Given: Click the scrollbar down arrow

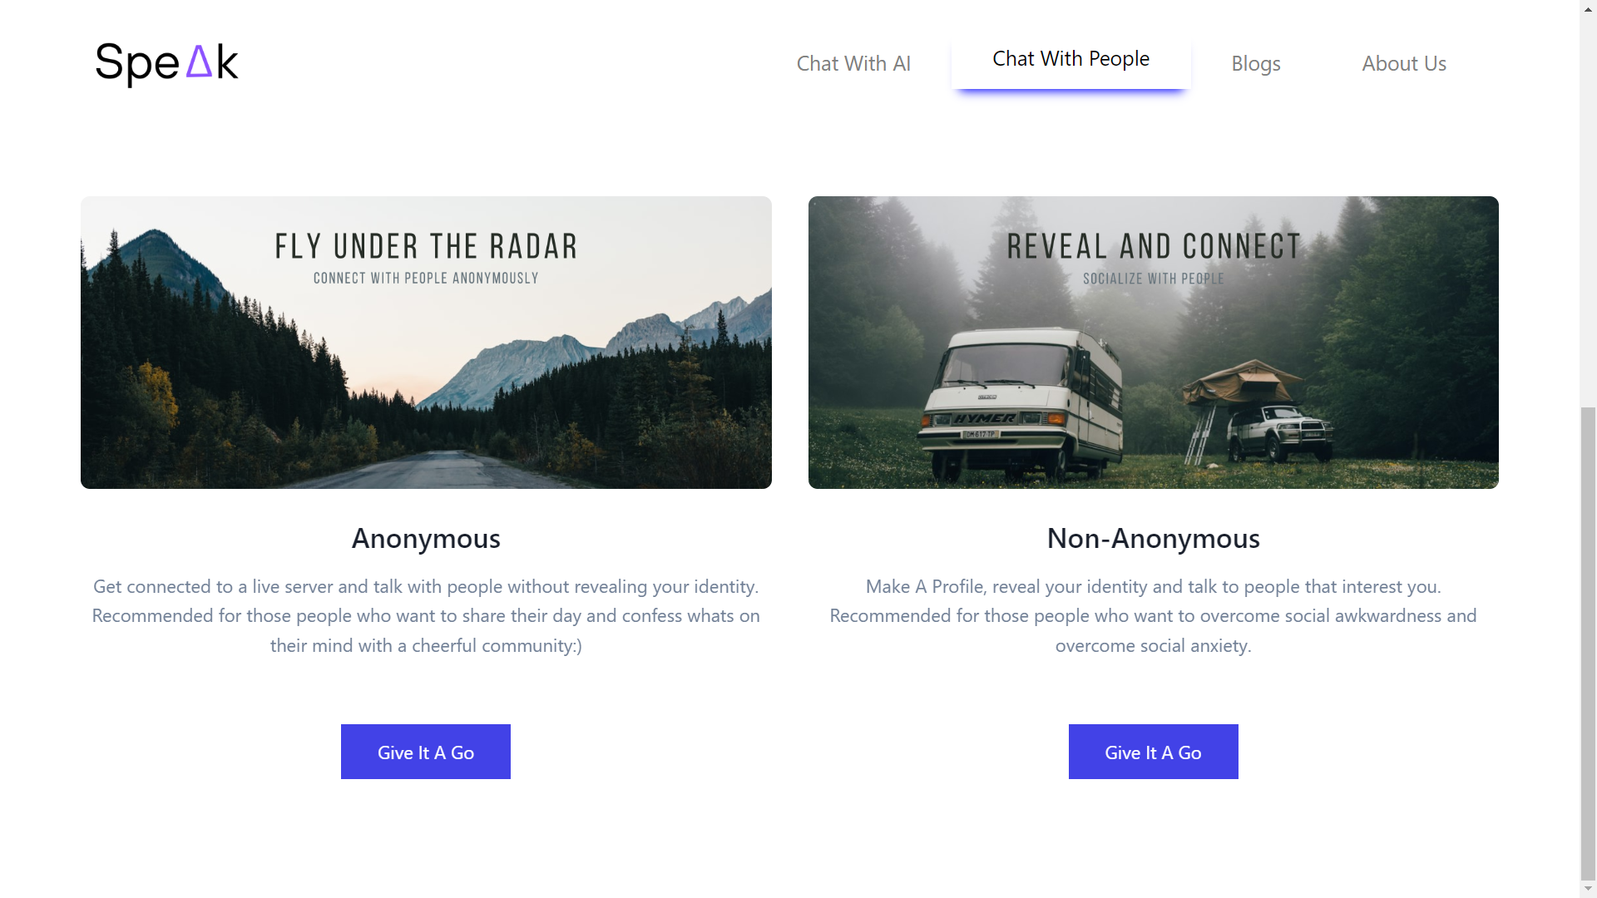Looking at the screenshot, I should (1588, 889).
